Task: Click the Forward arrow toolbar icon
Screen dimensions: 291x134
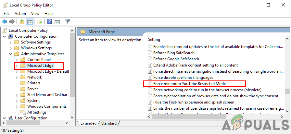Action: [x=12, y=22]
